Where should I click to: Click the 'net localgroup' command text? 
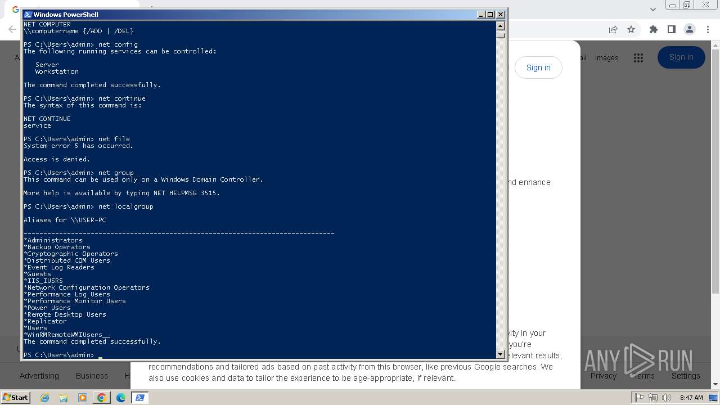[x=126, y=206]
